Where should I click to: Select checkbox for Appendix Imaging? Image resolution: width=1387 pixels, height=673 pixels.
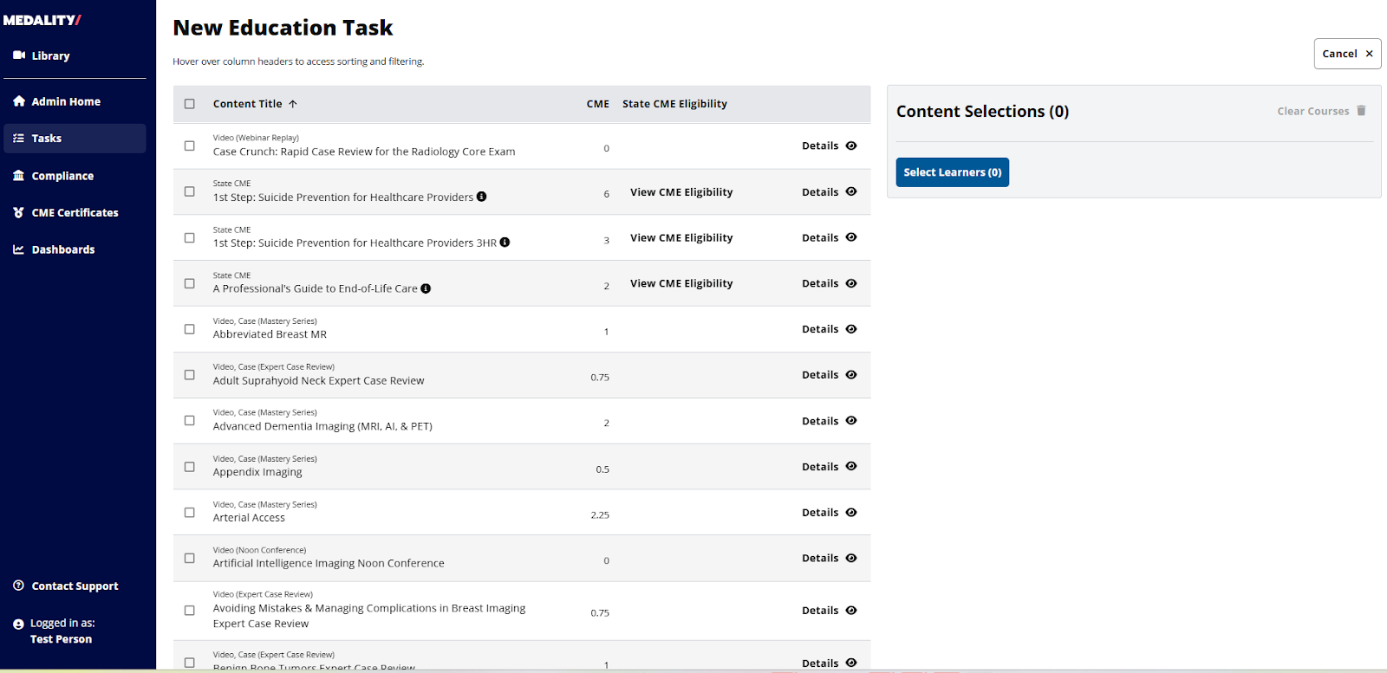(x=190, y=467)
